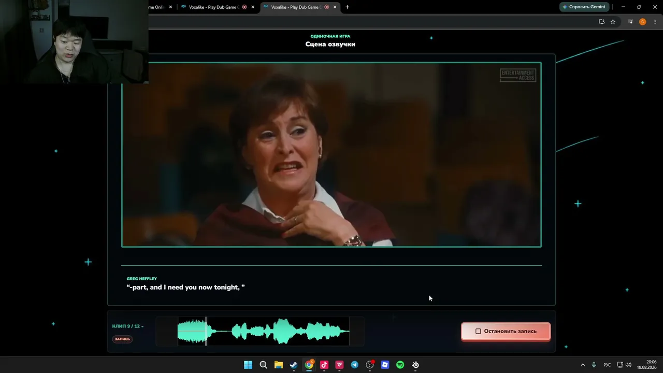Image resolution: width=663 pixels, height=373 pixels.
Task: Switch keyboard language from РУС
Action: click(607, 365)
